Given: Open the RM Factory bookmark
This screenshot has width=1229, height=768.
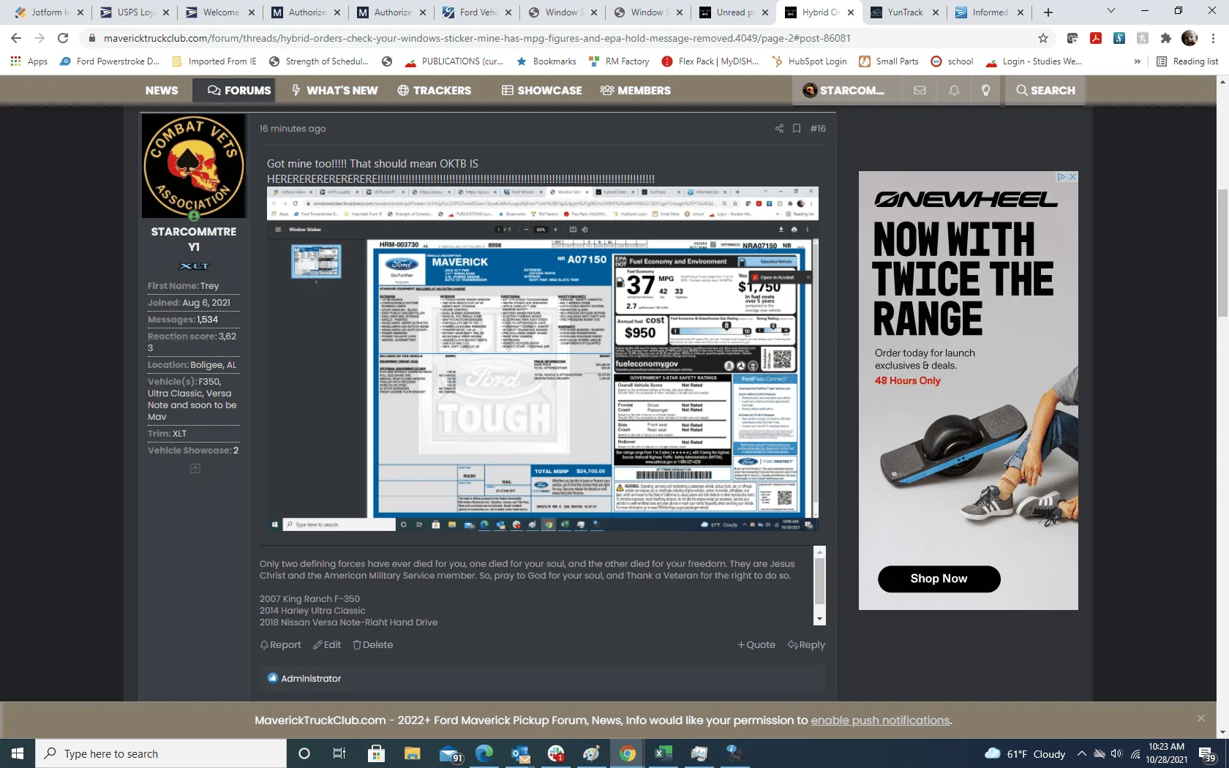Looking at the screenshot, I should pyautogui.click(x=619, y=61).
